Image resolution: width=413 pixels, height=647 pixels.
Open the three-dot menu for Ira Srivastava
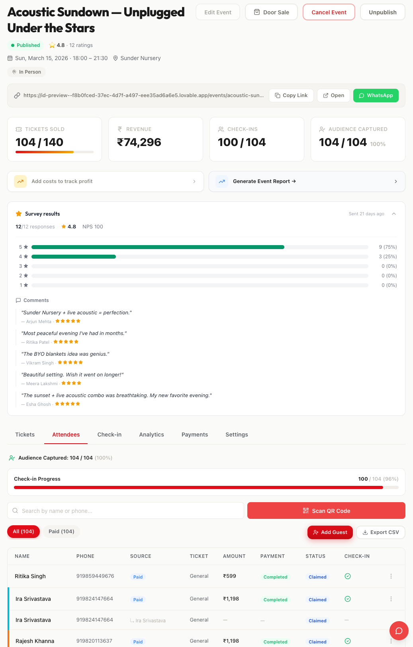[x=391, y=599]
